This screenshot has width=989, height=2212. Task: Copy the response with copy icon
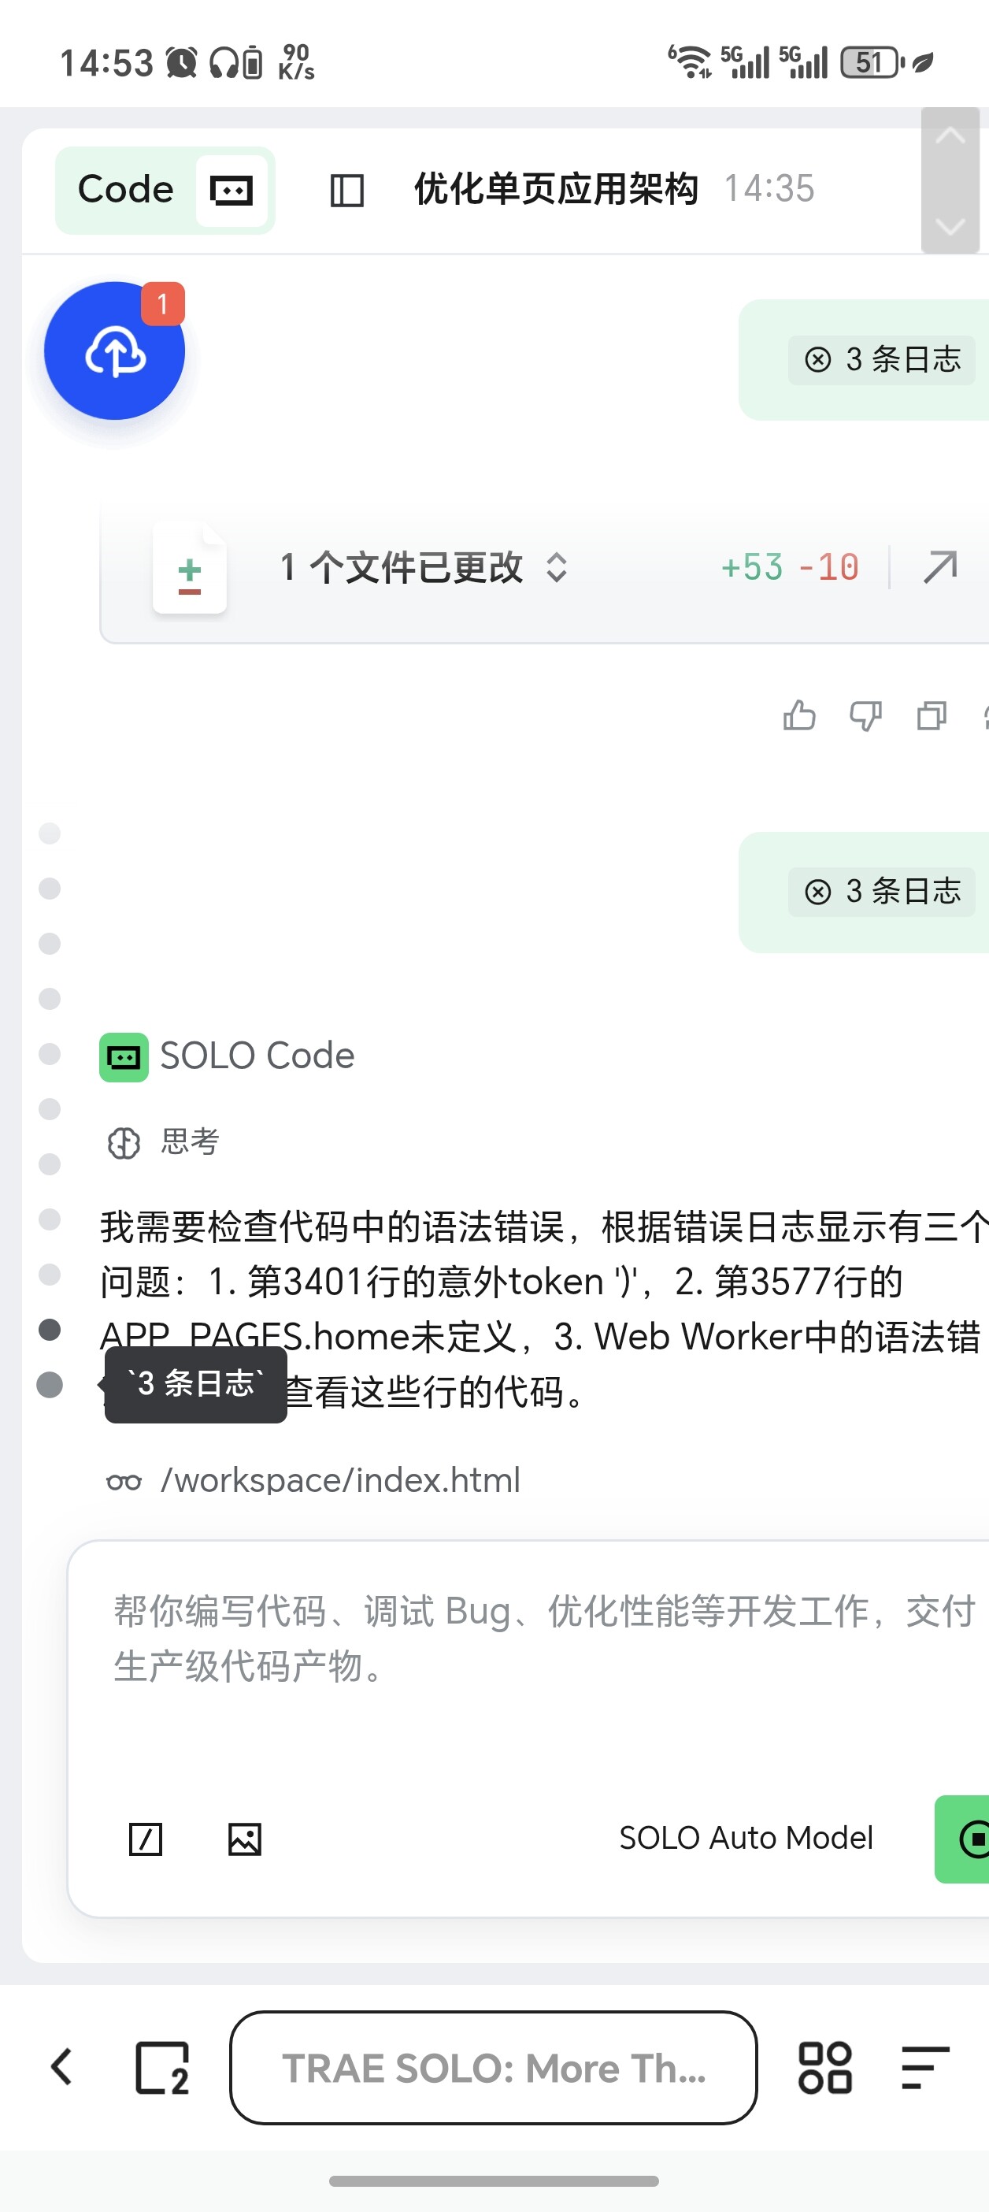pos(932,715)
